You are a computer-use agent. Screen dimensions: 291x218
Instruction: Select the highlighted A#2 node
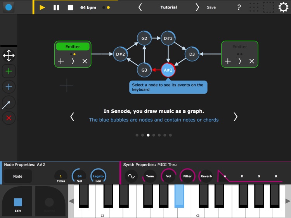(x=168, y=70)
